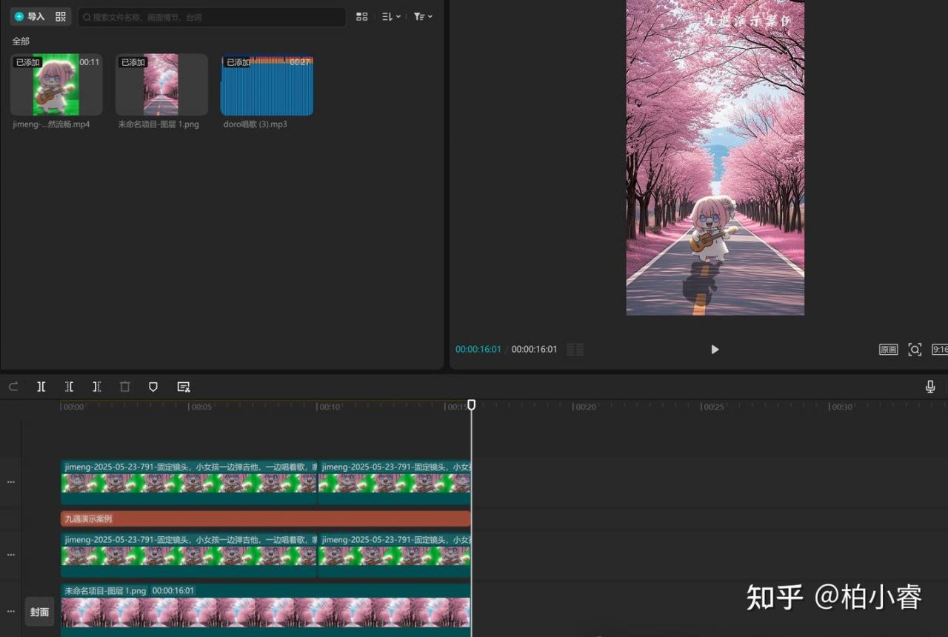
Task: Click the preview zoom-to-fit icon
Action: [915, 350]
